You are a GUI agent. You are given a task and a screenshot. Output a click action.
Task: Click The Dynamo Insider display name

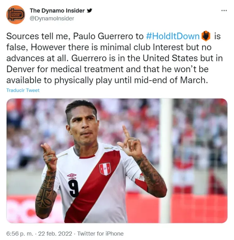[57, 10]
